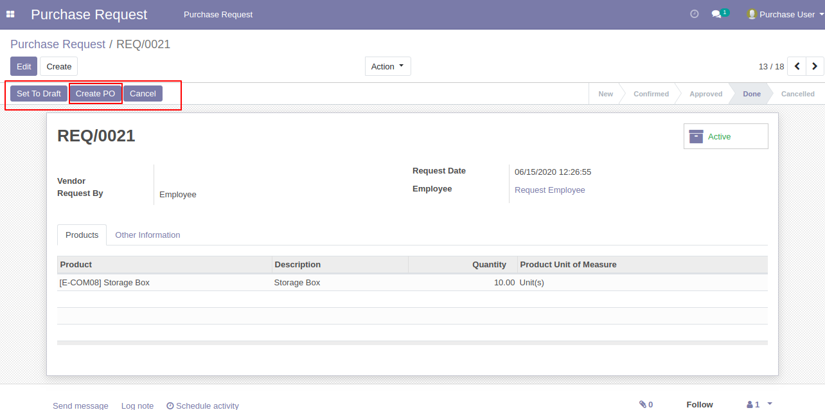Click the Set To Draft button
The image size is (825, 410).
(x=39, y=93)
